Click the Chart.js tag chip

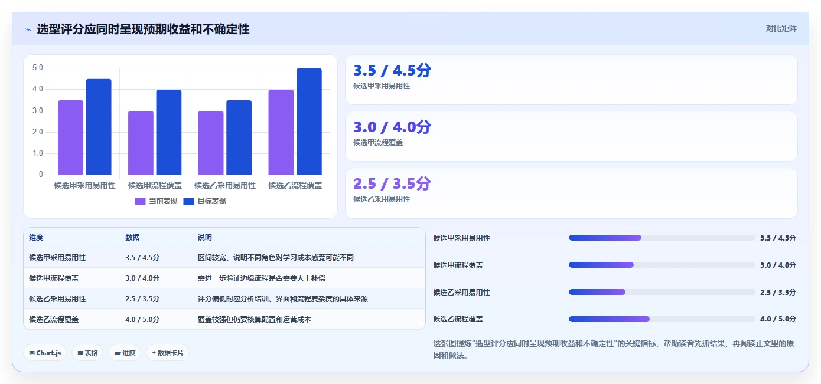[x=45, y=353]
